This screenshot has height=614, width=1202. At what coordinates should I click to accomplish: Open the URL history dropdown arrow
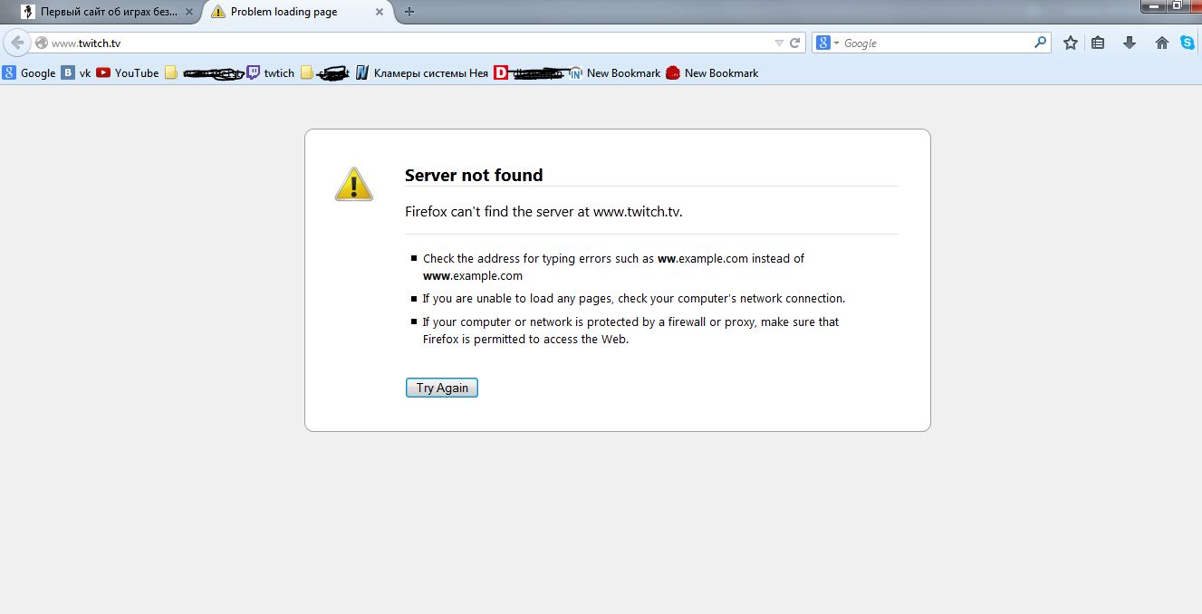coord(779,43)
